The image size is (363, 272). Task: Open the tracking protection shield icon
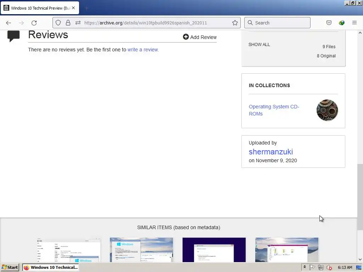point(58,23)
